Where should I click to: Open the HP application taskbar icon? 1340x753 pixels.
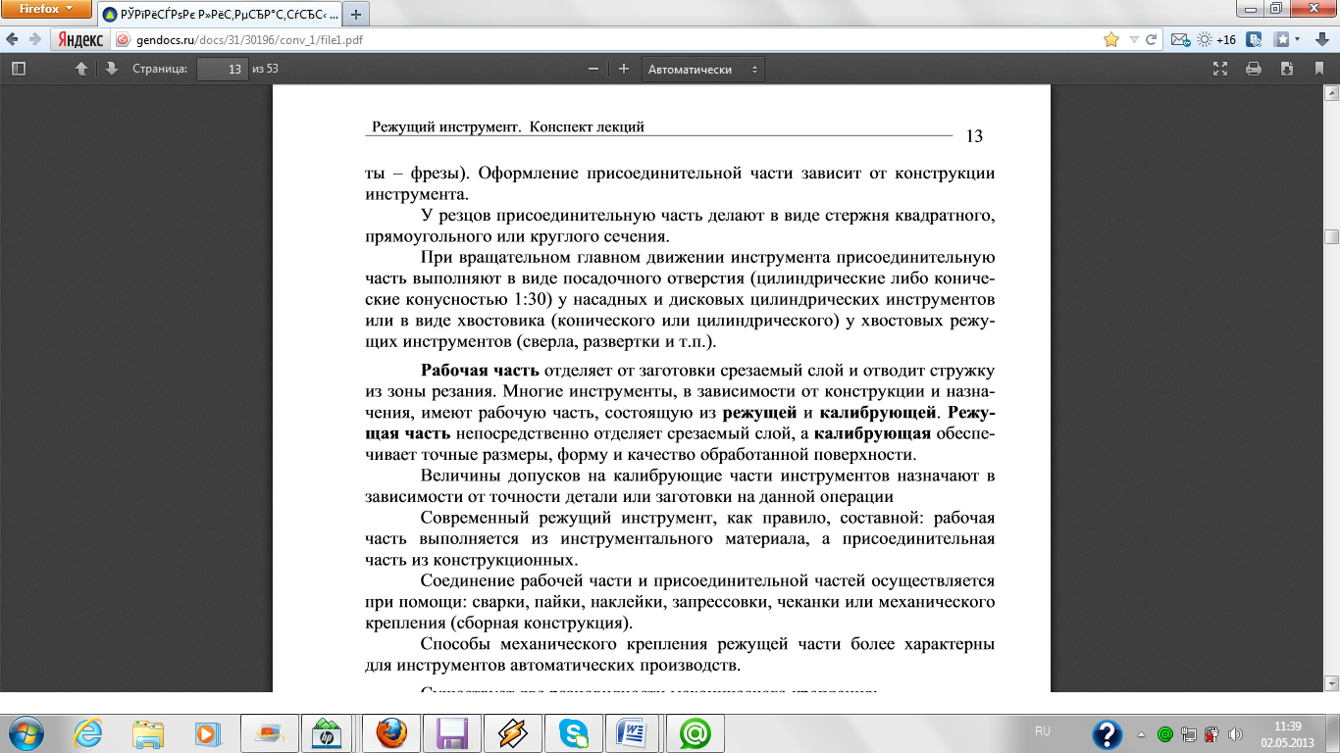click(325, 732)
